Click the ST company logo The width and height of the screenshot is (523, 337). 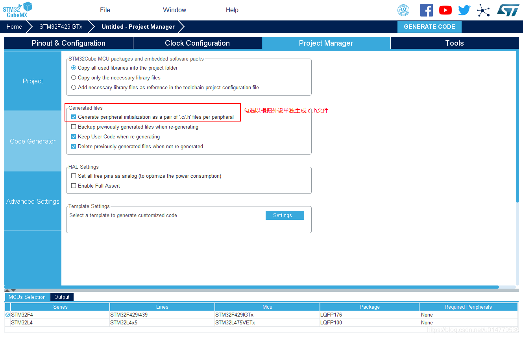coord(508,10)
